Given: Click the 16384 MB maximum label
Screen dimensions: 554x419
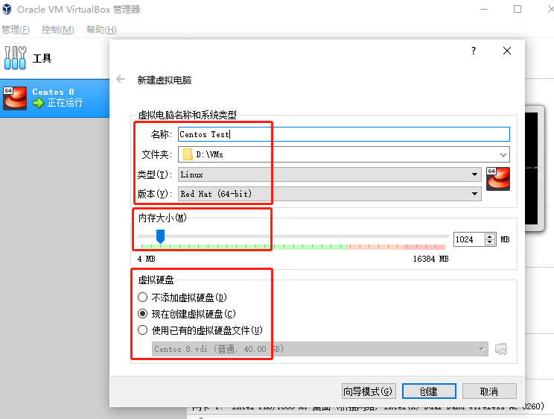Looking at the screenshot, I should (430, 259).
